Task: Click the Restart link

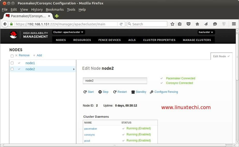Action: (122, 92)
